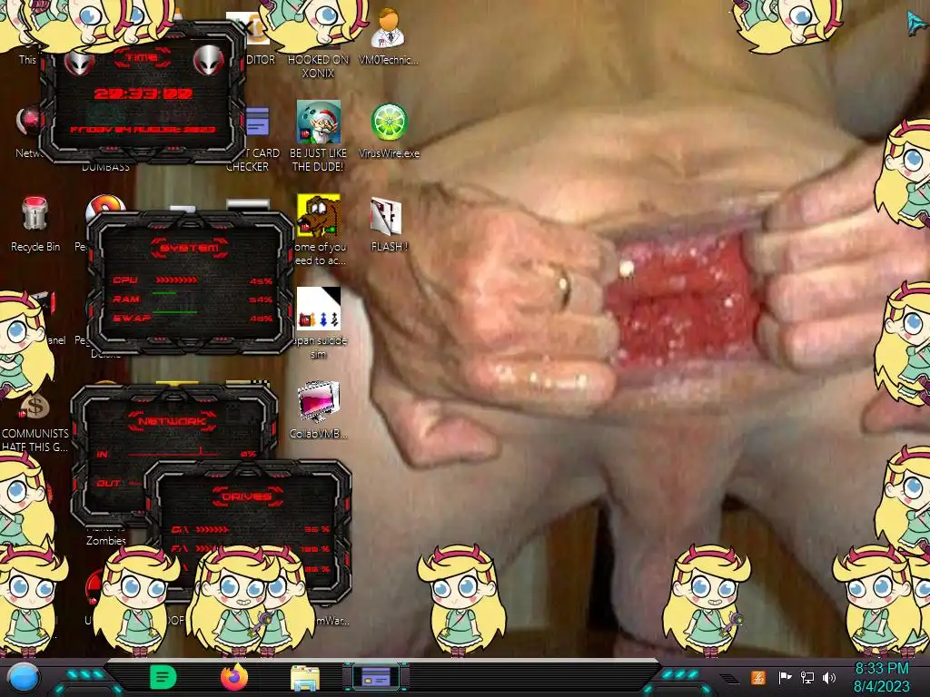
Task: Select the Recycle Bin icon
Action: pyautogui.click(x=35, y=225)
